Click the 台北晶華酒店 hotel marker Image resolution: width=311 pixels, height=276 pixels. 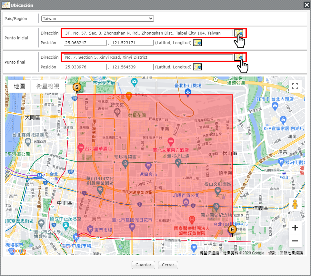click(80, 148)
